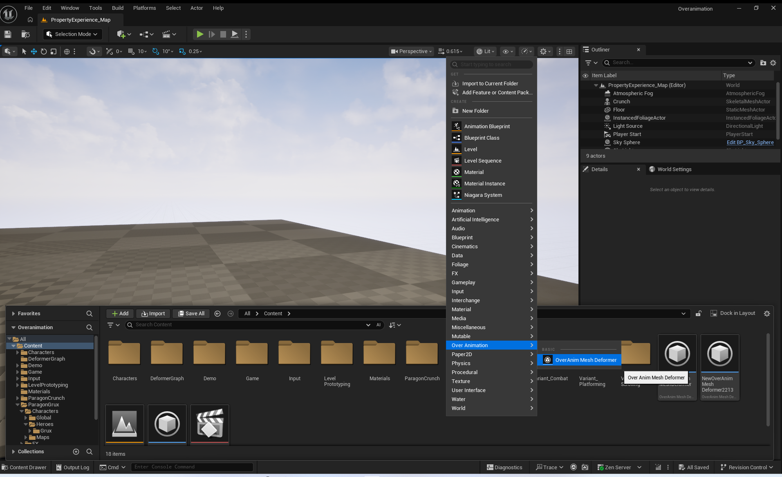The height and width of the screenshot is (477, 782).
Task: Open the Perspective viewport type dropdown
Action: pyautogui.click(x=411, y=51)
